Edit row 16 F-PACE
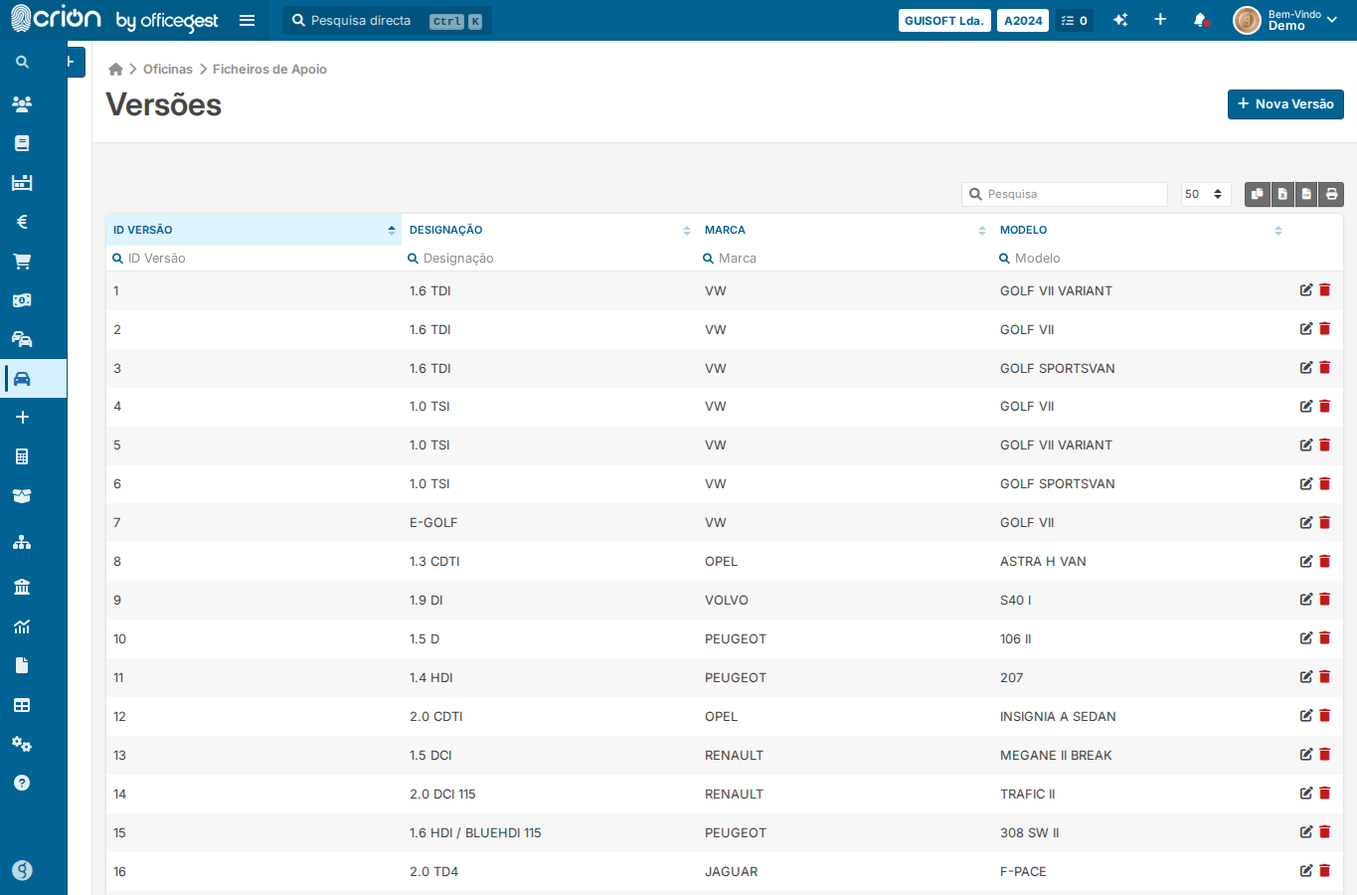 click(1306, 871)
